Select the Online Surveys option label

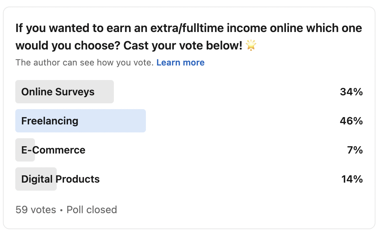click(x=58, y=92)
